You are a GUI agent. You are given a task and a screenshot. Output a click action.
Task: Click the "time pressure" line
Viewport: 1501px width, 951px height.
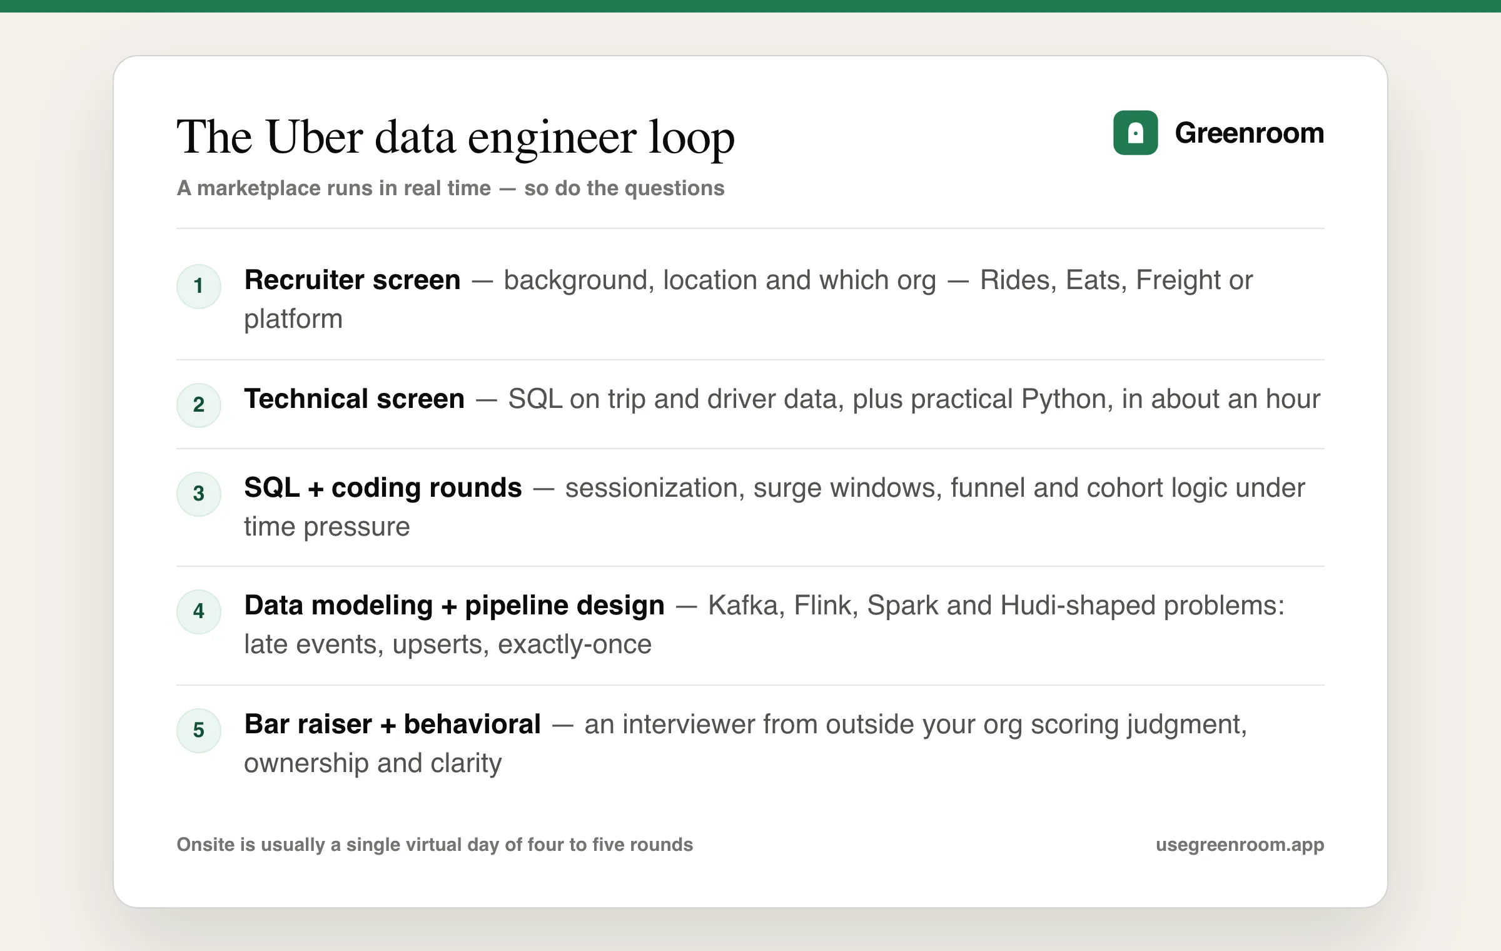[x=326, y=527]
